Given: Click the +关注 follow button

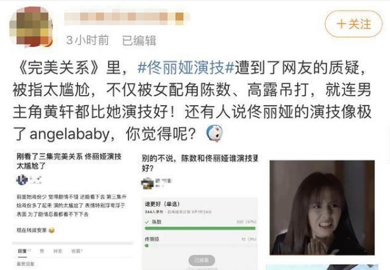Looking at the screenshot, I should (354, 24).
